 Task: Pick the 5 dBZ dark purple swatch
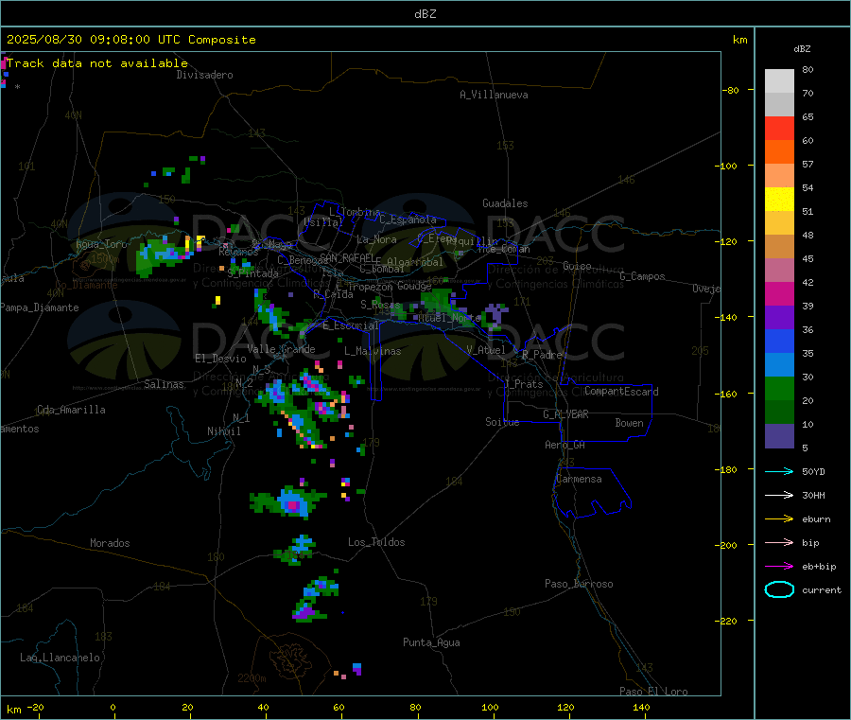[x=779, y=436]
